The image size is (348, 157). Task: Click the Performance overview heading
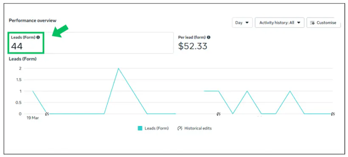tap(33, 21)
